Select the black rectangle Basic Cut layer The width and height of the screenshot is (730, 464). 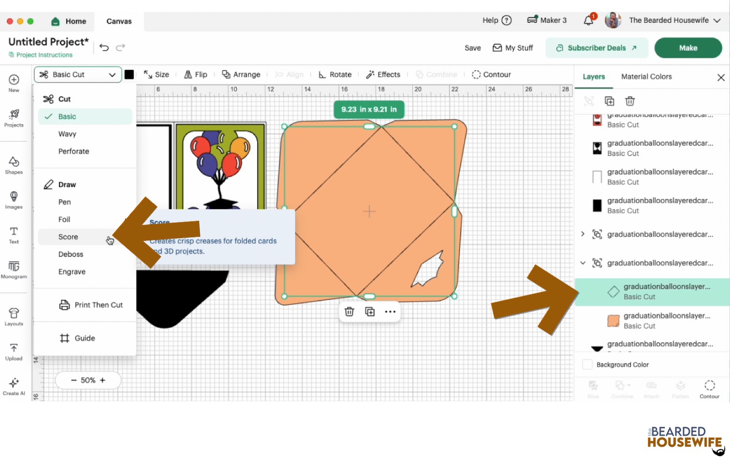[652, 205]
